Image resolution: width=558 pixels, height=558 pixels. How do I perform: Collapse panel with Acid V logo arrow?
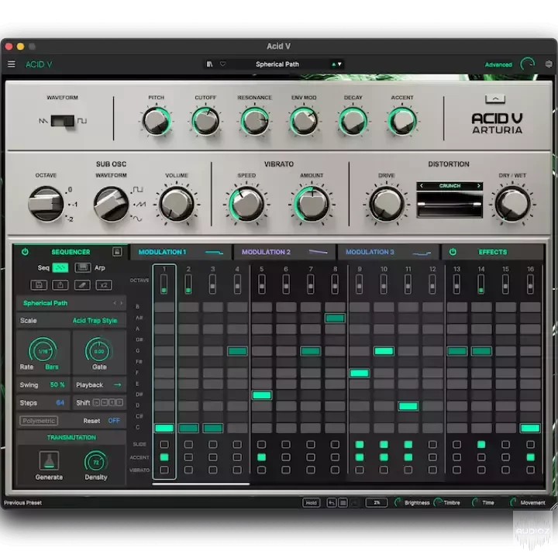click(495, 99)
